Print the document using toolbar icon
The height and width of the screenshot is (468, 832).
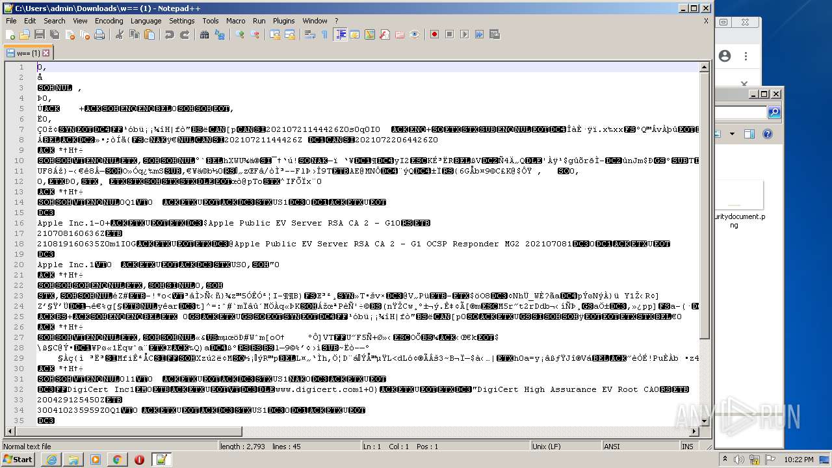[x=99, y=34]
